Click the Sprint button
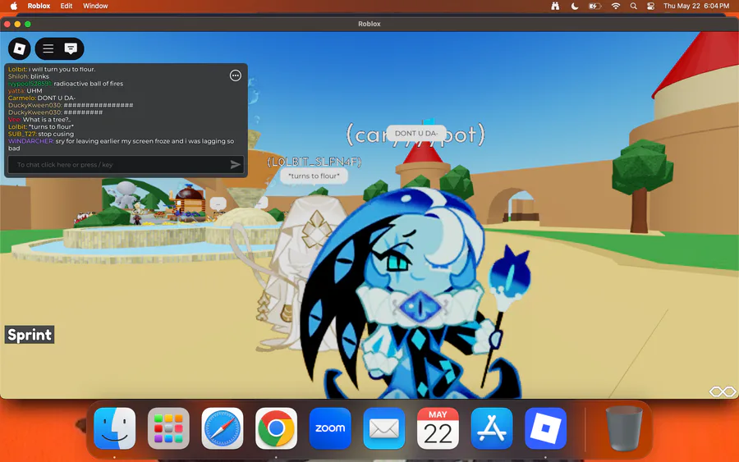Screen dimensions: 739x462 [30, 335]
